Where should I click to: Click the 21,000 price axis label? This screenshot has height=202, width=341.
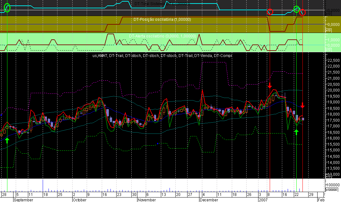(x=333, y=78)
